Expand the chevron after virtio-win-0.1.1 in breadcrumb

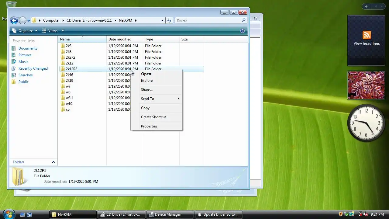click(115, 20)
